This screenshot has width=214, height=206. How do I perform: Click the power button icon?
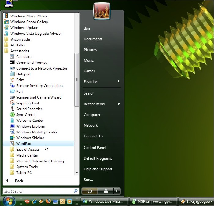[x=90, y=191]
